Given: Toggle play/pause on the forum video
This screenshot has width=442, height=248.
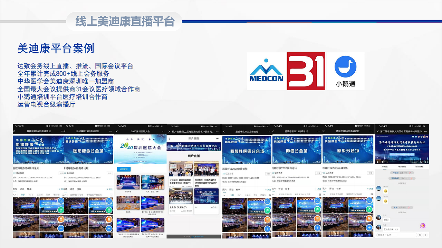Looking at the screenshot, I should pos(377,162).
